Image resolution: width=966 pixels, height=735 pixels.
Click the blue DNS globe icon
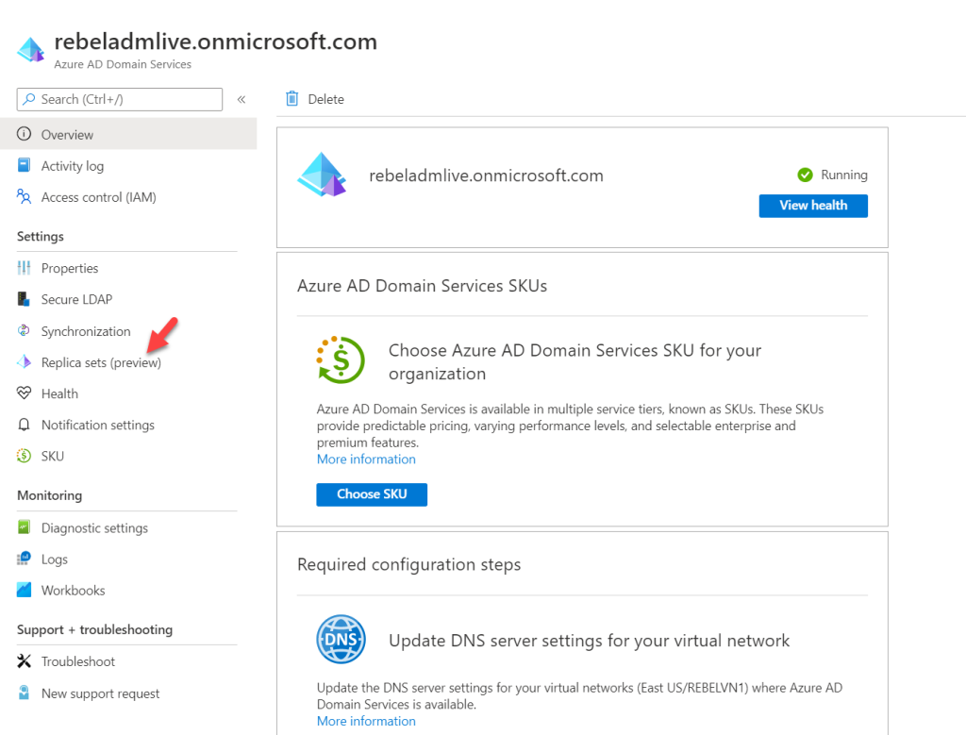pyautogui.click(x=341, y=639)
